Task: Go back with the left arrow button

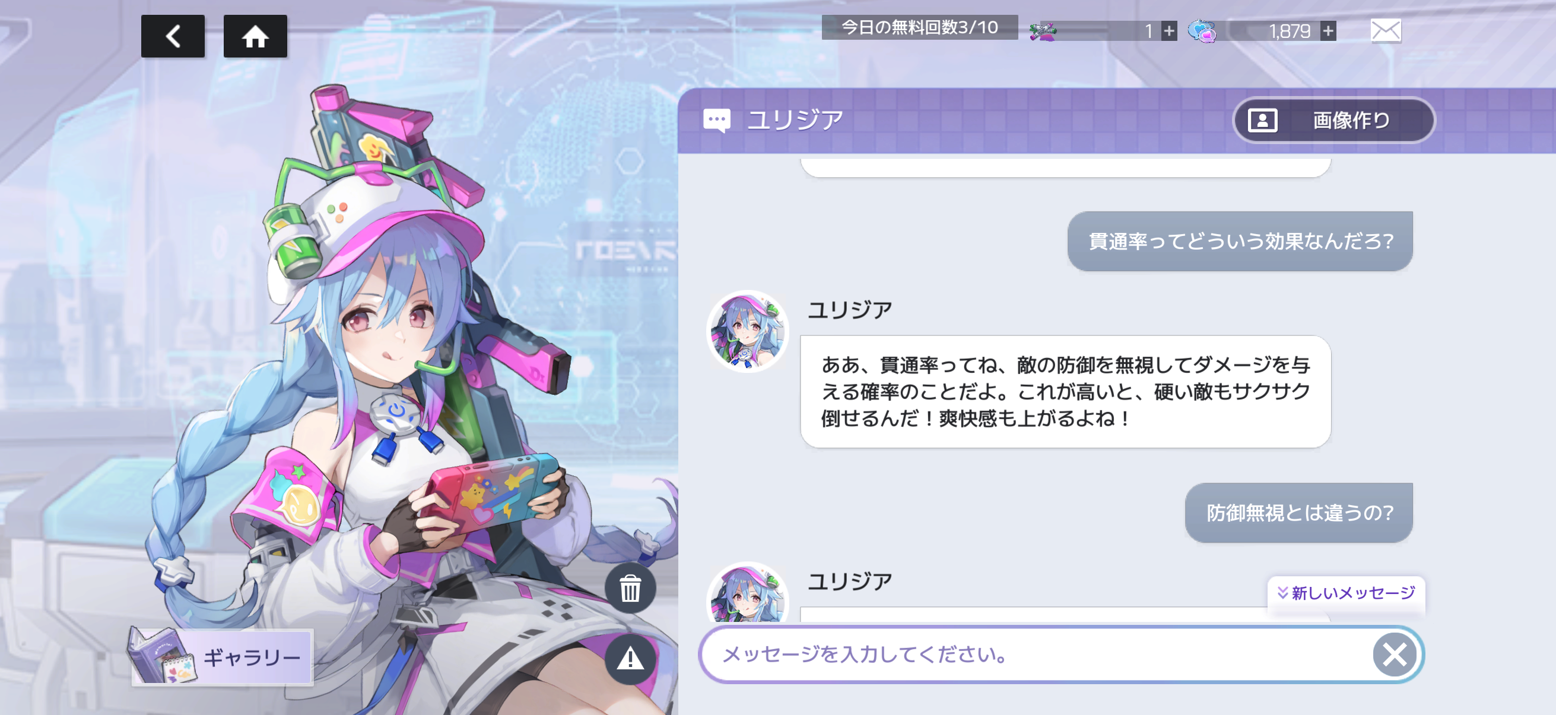Action: [173, 36]
